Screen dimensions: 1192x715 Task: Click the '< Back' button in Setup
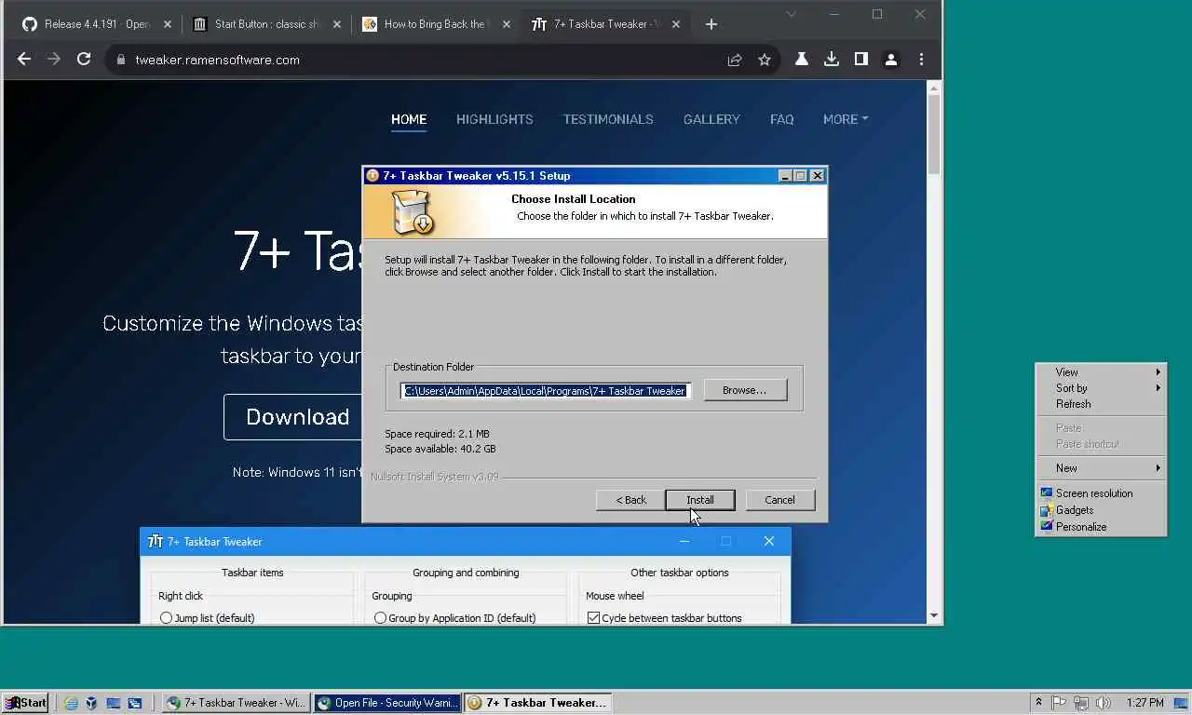pos(630,500)
